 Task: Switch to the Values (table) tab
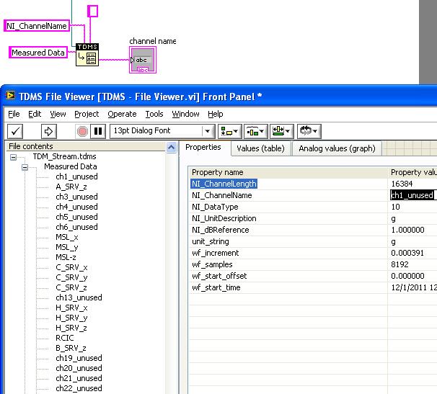(260, 148)
